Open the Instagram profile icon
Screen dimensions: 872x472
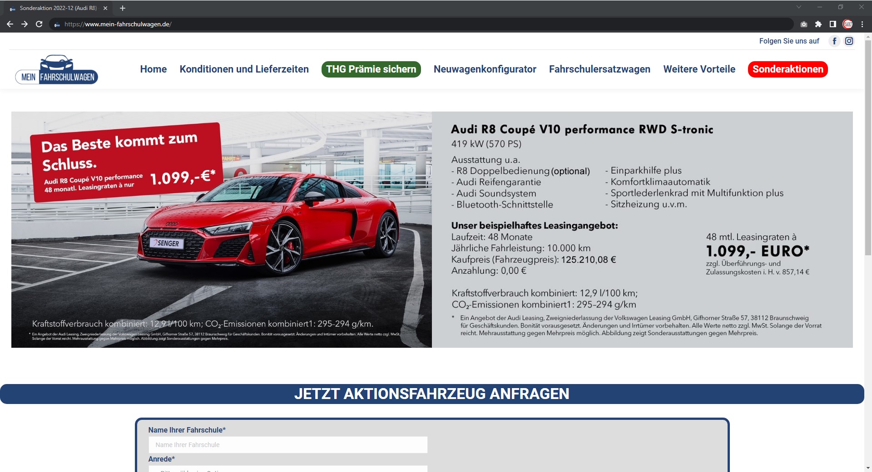click(849, 41)
